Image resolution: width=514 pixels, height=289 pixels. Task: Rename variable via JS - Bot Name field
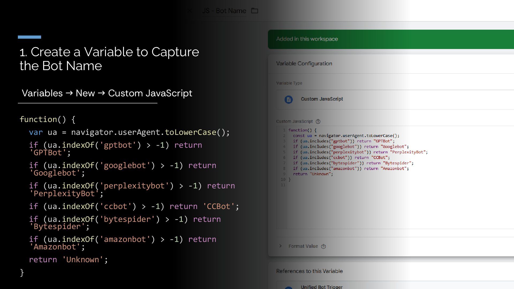pyautogui.click(x=224, y=11)
